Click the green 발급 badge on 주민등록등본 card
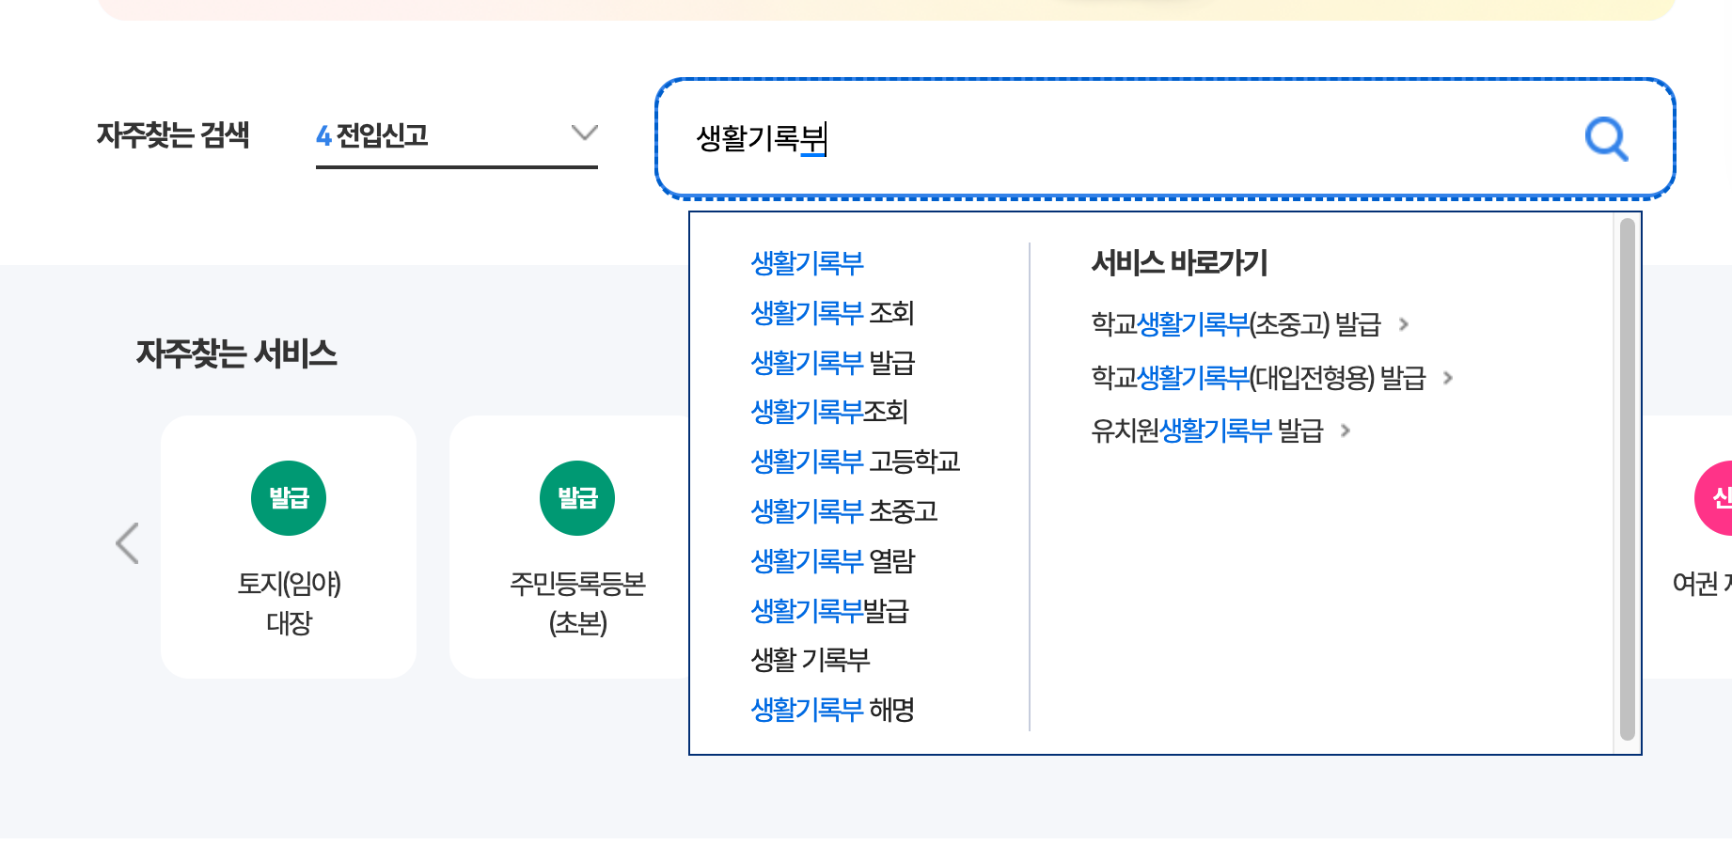The width and height of the screenshot is (1732, 861). coord(576,497)
